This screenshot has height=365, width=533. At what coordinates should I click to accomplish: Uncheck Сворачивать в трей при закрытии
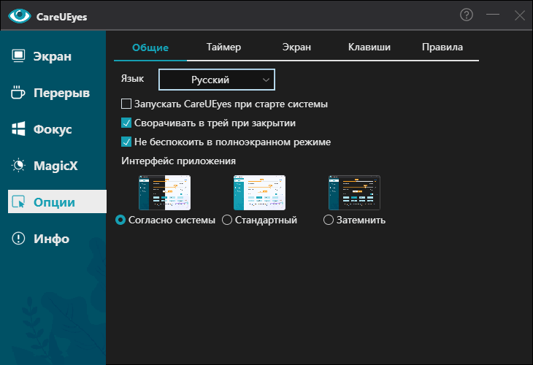[x=126, y=123]
